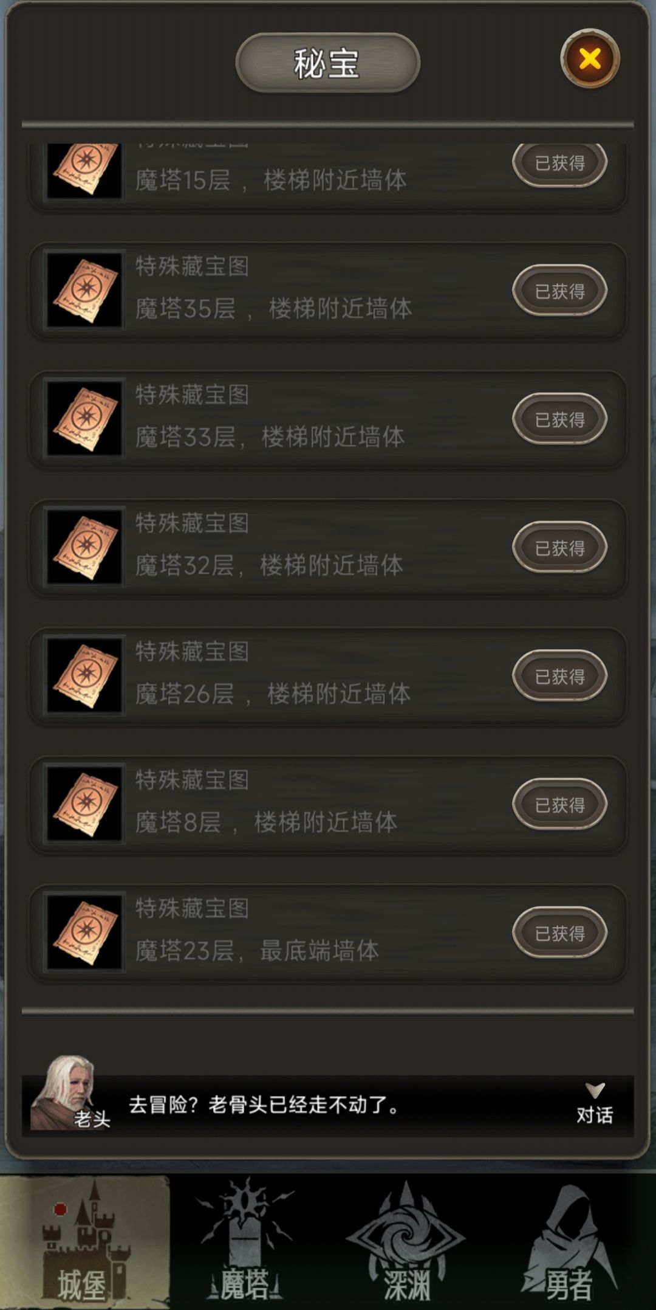Tap the treasure map icon for 魔塔23层

(84, 932)
